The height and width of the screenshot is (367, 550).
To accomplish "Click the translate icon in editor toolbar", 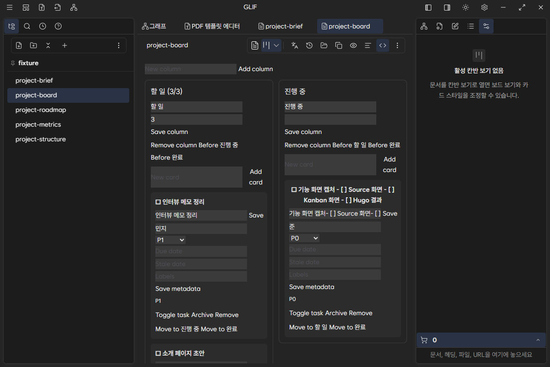I will click(x=295, y=45).
